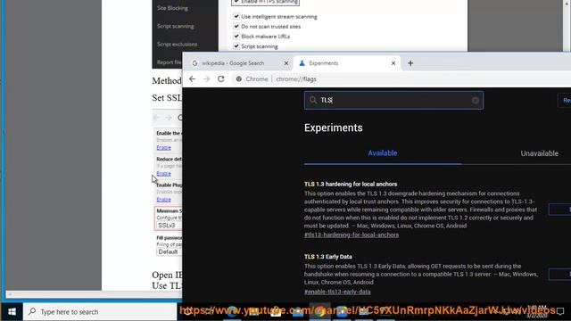This screenshot has height=321, width=571.
Task: Click Enable link under 'Enable Plug' flag in document
Action: click(163, 200)
